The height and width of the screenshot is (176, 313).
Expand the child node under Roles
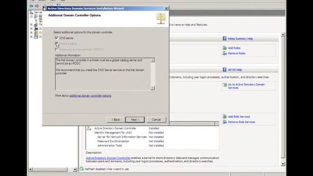pyautogui.click(x=36, y=21)
